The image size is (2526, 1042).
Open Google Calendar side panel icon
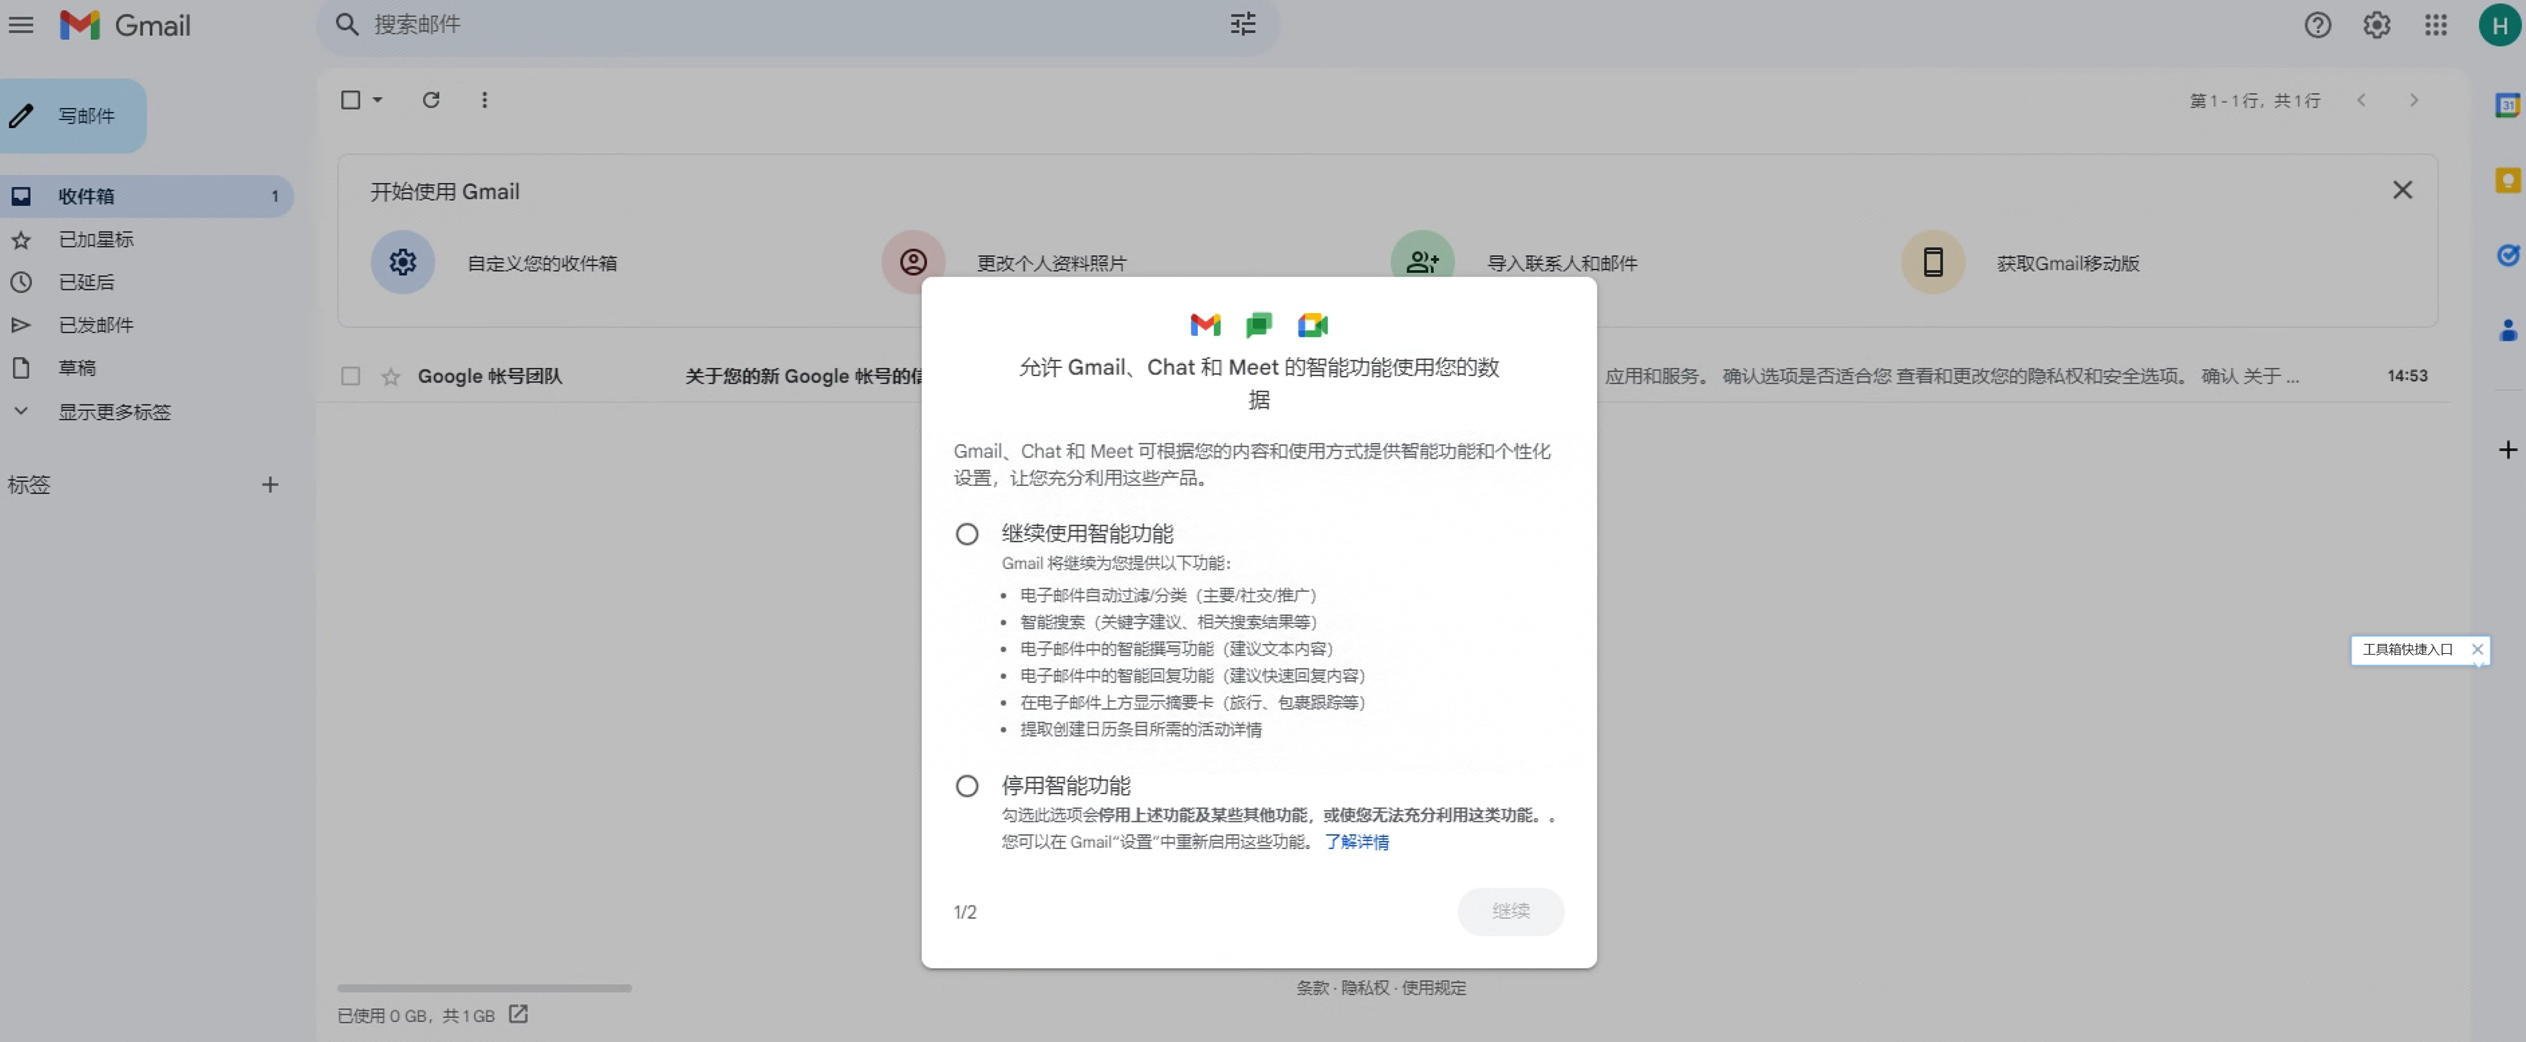point(2507,105)
